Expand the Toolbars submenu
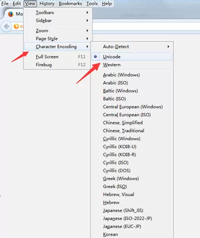The height and width of the screenshot is (238, 200). click(x=57, y=12)
